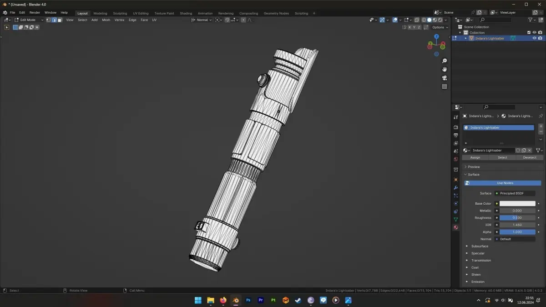Screen dimensions: 546x307
Task: Open the Edit Mode dropdown
Action: pos(29,20)
